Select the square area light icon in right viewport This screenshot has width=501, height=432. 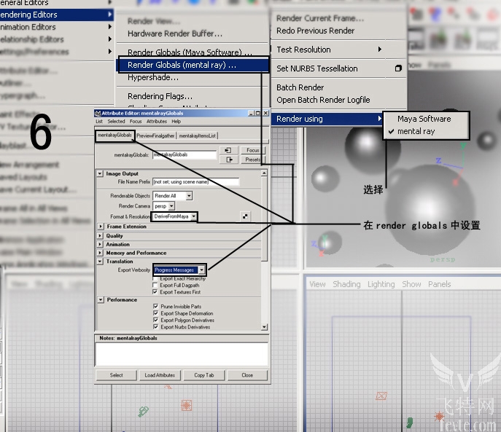pyautogui.click(x=381, y=396)
